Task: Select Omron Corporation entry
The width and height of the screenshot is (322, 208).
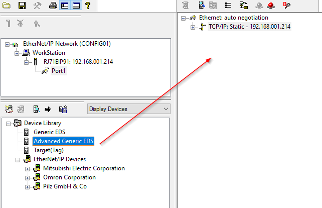Action: click(69, 177)
